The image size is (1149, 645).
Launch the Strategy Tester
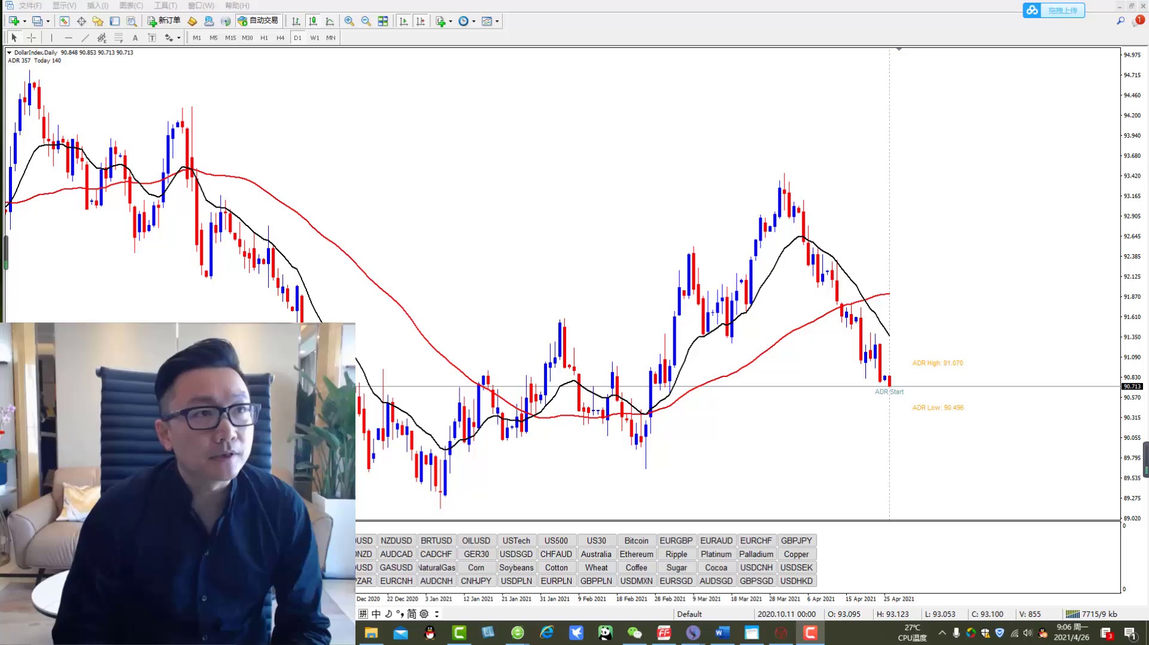[x=132, y=21]
